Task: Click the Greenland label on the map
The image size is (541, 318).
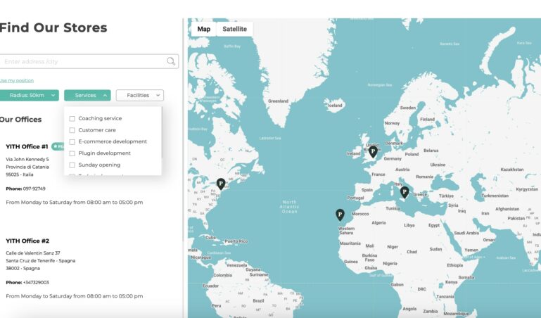Action: pos(278,101)
